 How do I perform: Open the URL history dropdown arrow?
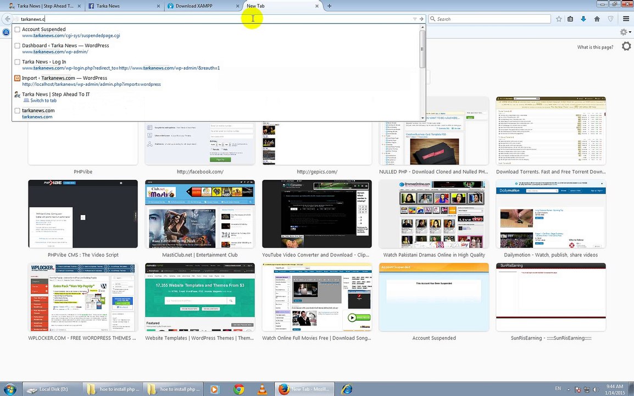click(414, 19)
